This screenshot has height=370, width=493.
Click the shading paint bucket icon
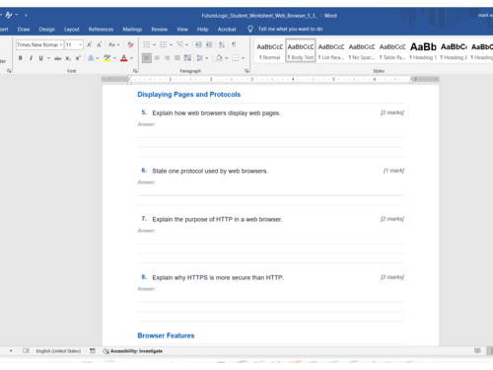pyautogui.click(x=219, y=58)
